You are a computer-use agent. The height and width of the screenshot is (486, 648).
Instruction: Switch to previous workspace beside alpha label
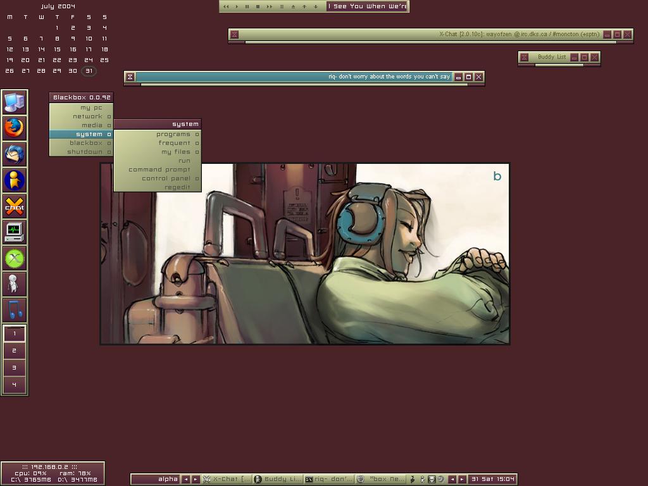186,480
